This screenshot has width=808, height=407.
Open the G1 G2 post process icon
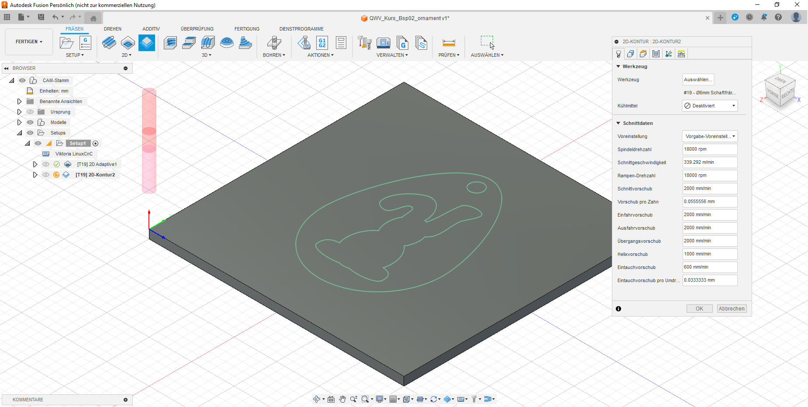(322, 43)
